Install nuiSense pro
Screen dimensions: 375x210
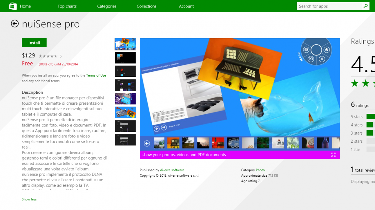[34, 43]
